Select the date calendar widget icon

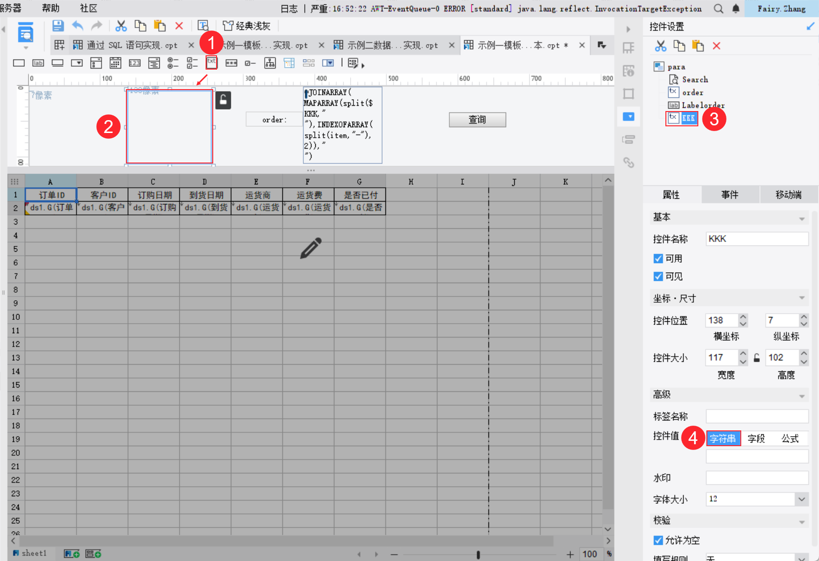pyautogui.click(x=115, y=63)
